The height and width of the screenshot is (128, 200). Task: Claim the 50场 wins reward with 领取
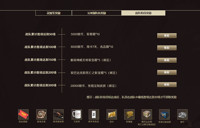[x=167, y=36]
